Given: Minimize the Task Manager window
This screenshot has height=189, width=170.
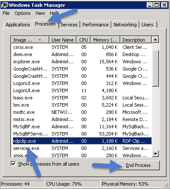Looking at the screenshot, I should tap(150, 5).
